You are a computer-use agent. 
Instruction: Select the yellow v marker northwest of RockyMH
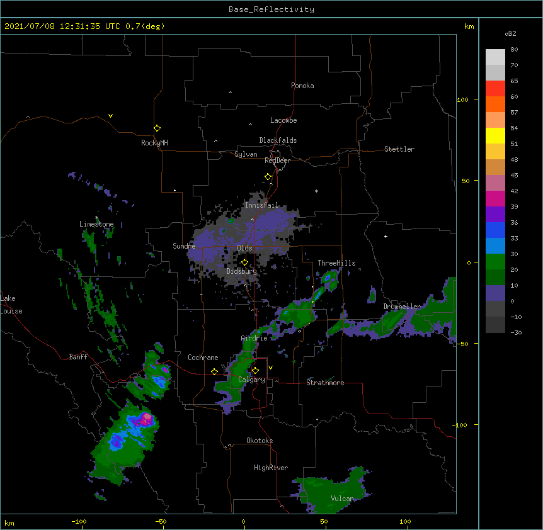pyautogui.click(x=110, y=116)
